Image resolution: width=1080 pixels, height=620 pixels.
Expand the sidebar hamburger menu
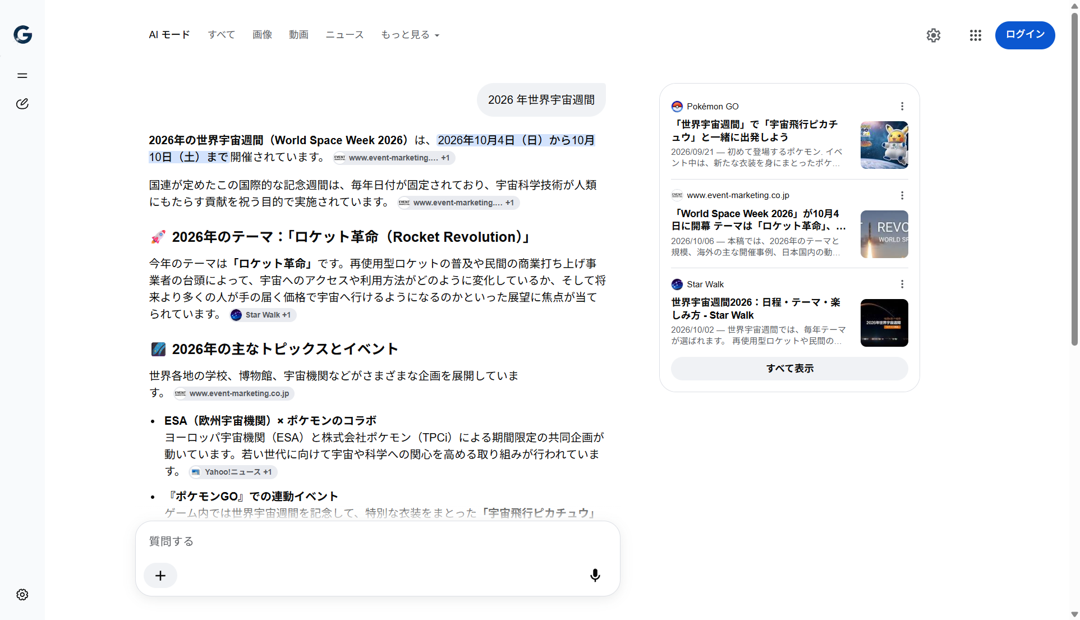pos(22,76)
